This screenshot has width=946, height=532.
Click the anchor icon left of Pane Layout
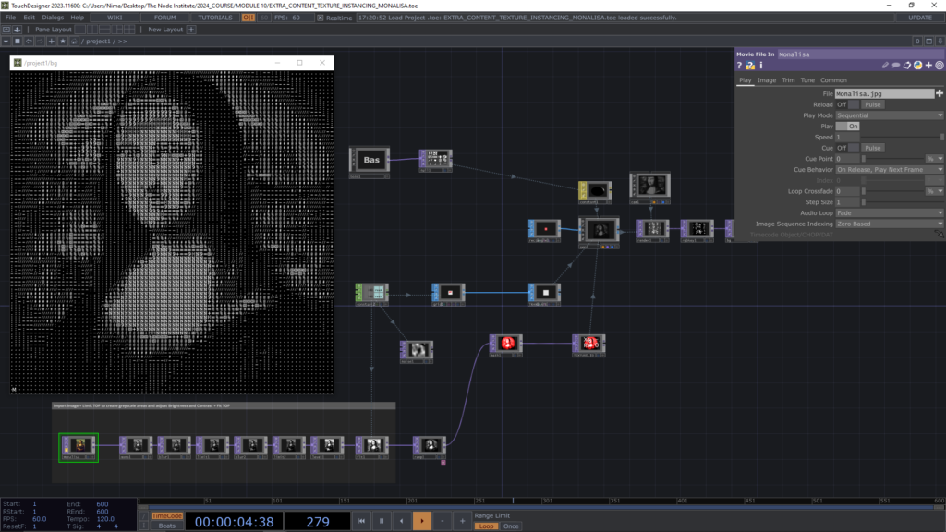coord(18,30)
